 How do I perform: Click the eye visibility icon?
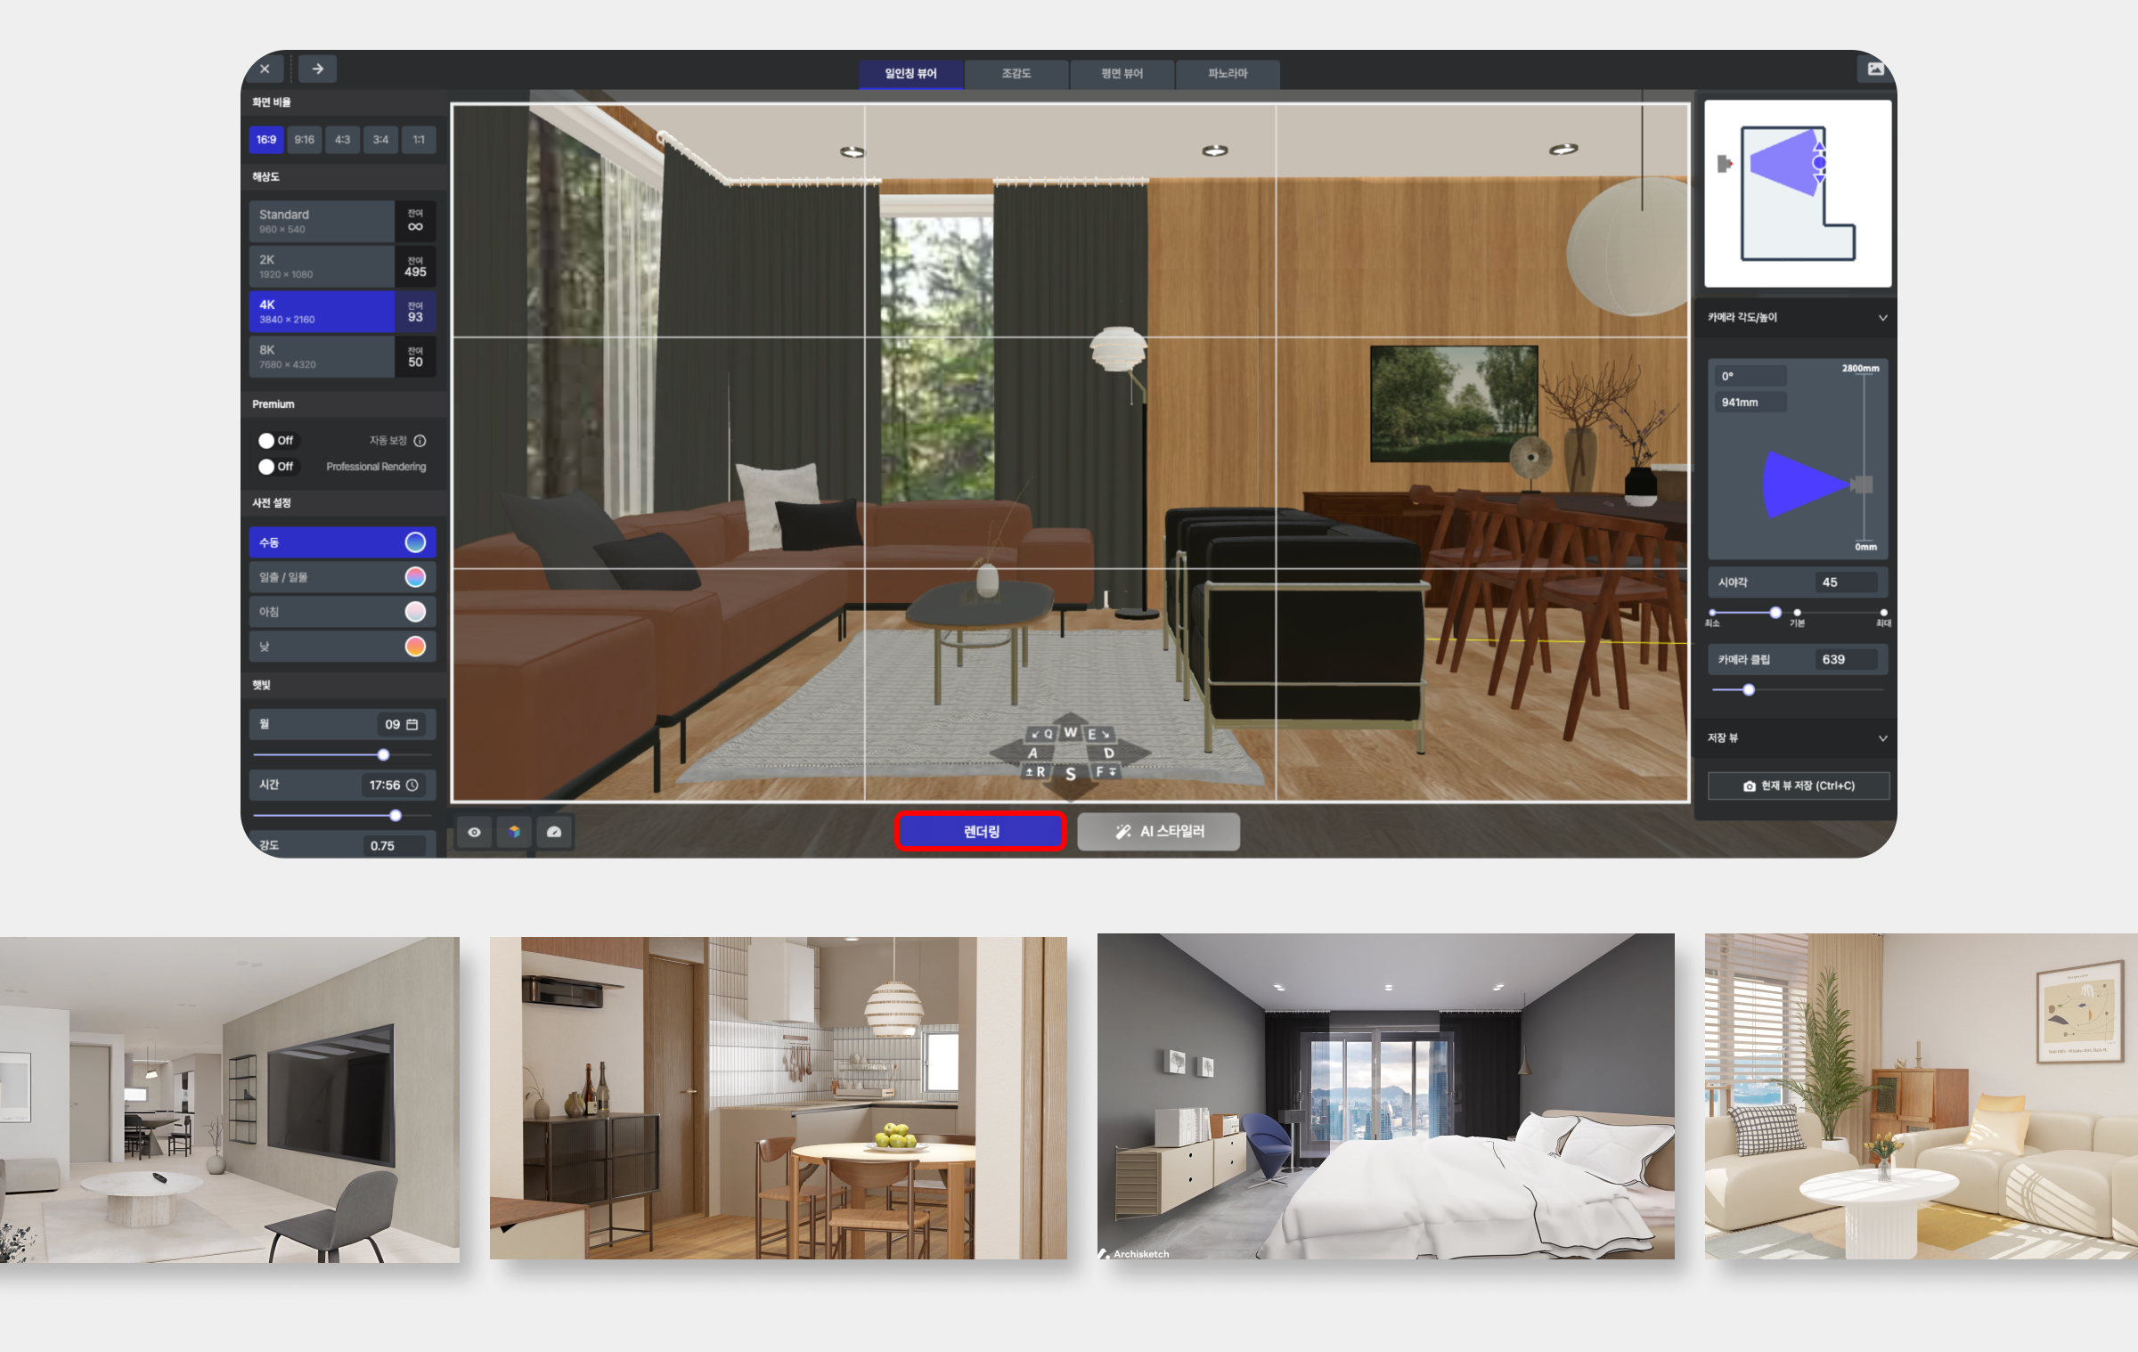pos(475,832)
